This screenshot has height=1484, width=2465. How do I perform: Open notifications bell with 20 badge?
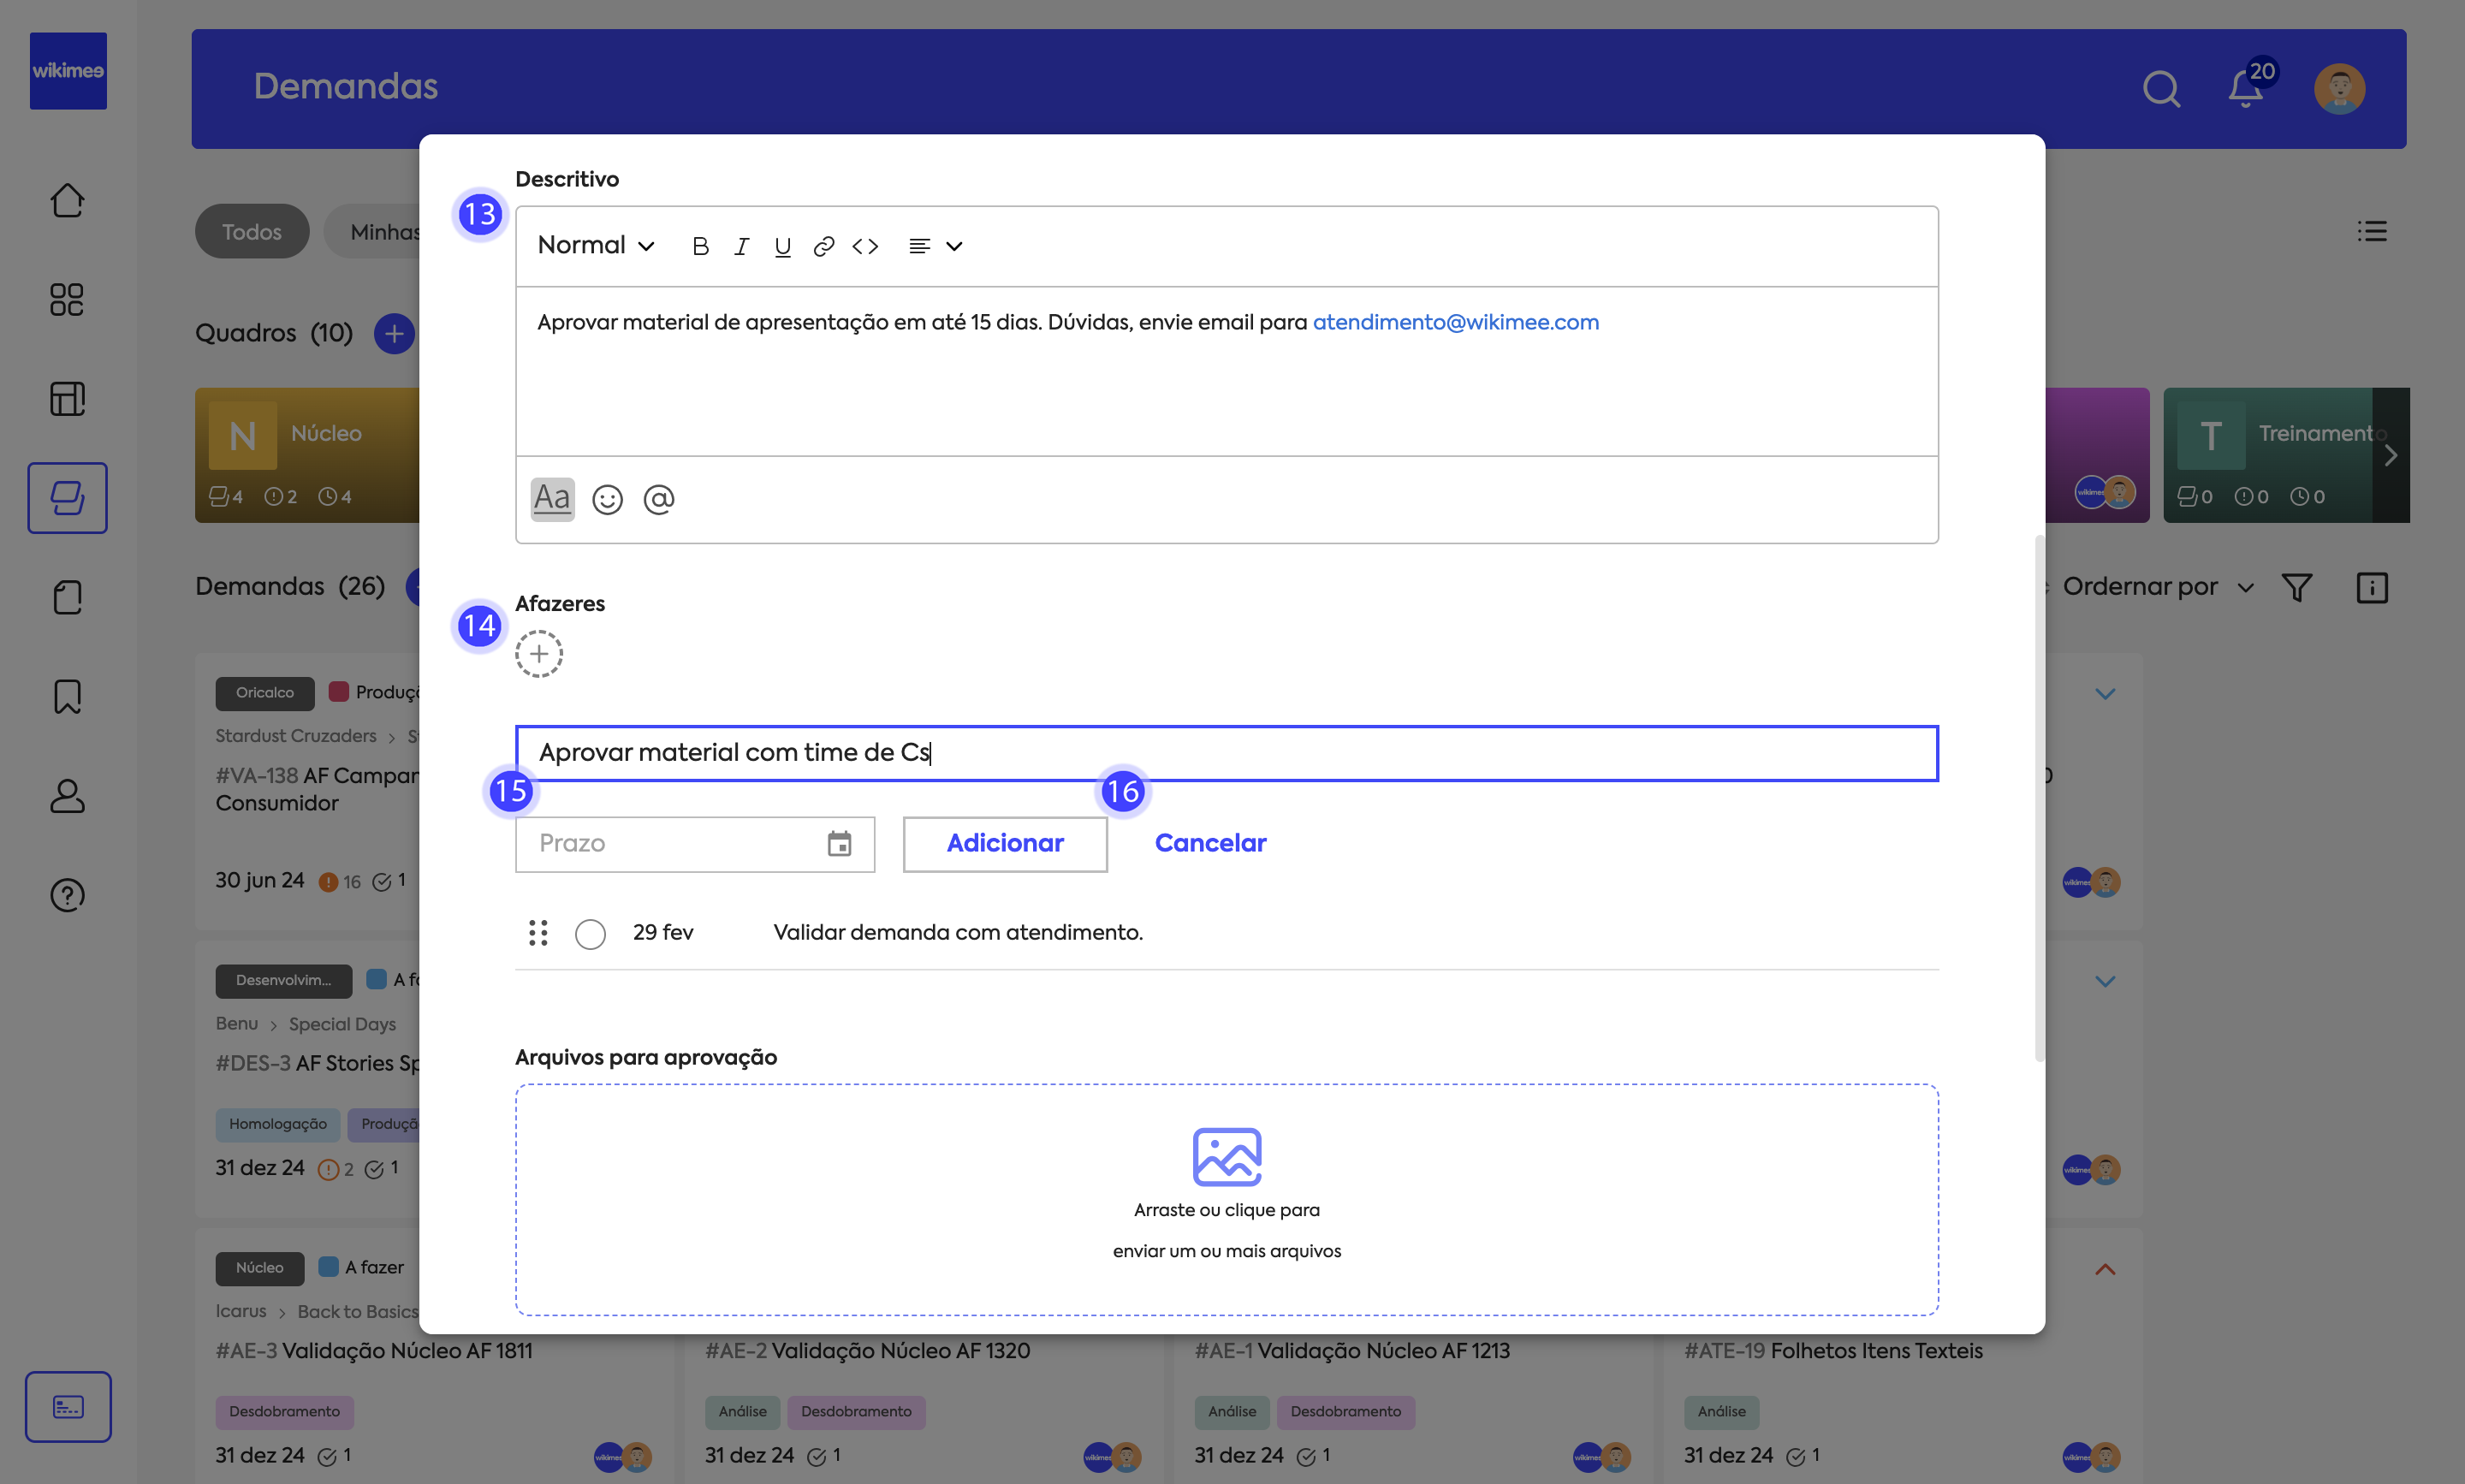(x=2245, y=89)
